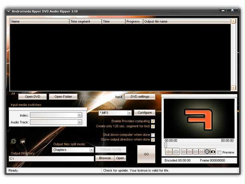This screenshot has width=245, height=184.
Task: Click the preview seek slider handle
Action: click(x=166, y=145)
